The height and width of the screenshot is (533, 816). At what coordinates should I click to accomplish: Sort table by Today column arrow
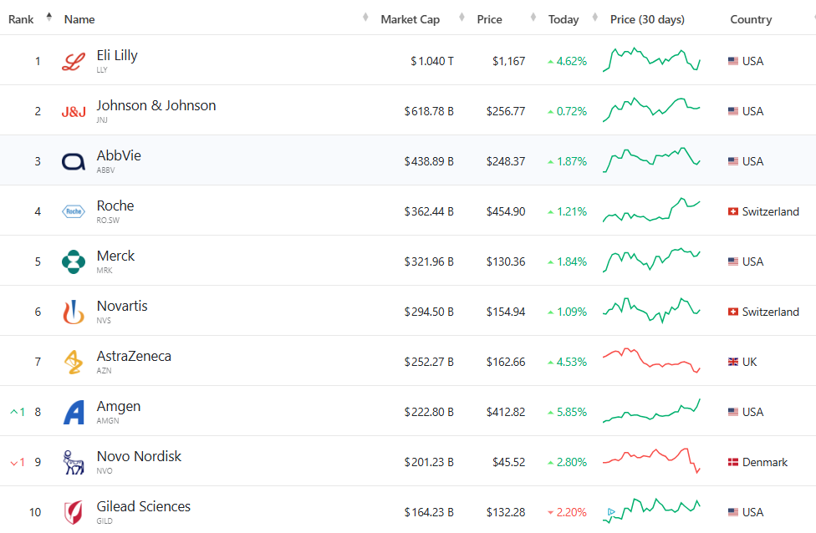[x=594, y=18]
